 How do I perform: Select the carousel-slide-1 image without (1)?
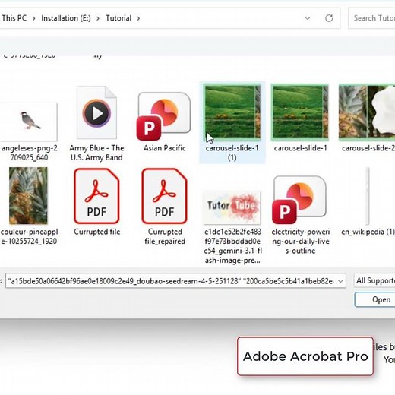click(x=300, y=112)
